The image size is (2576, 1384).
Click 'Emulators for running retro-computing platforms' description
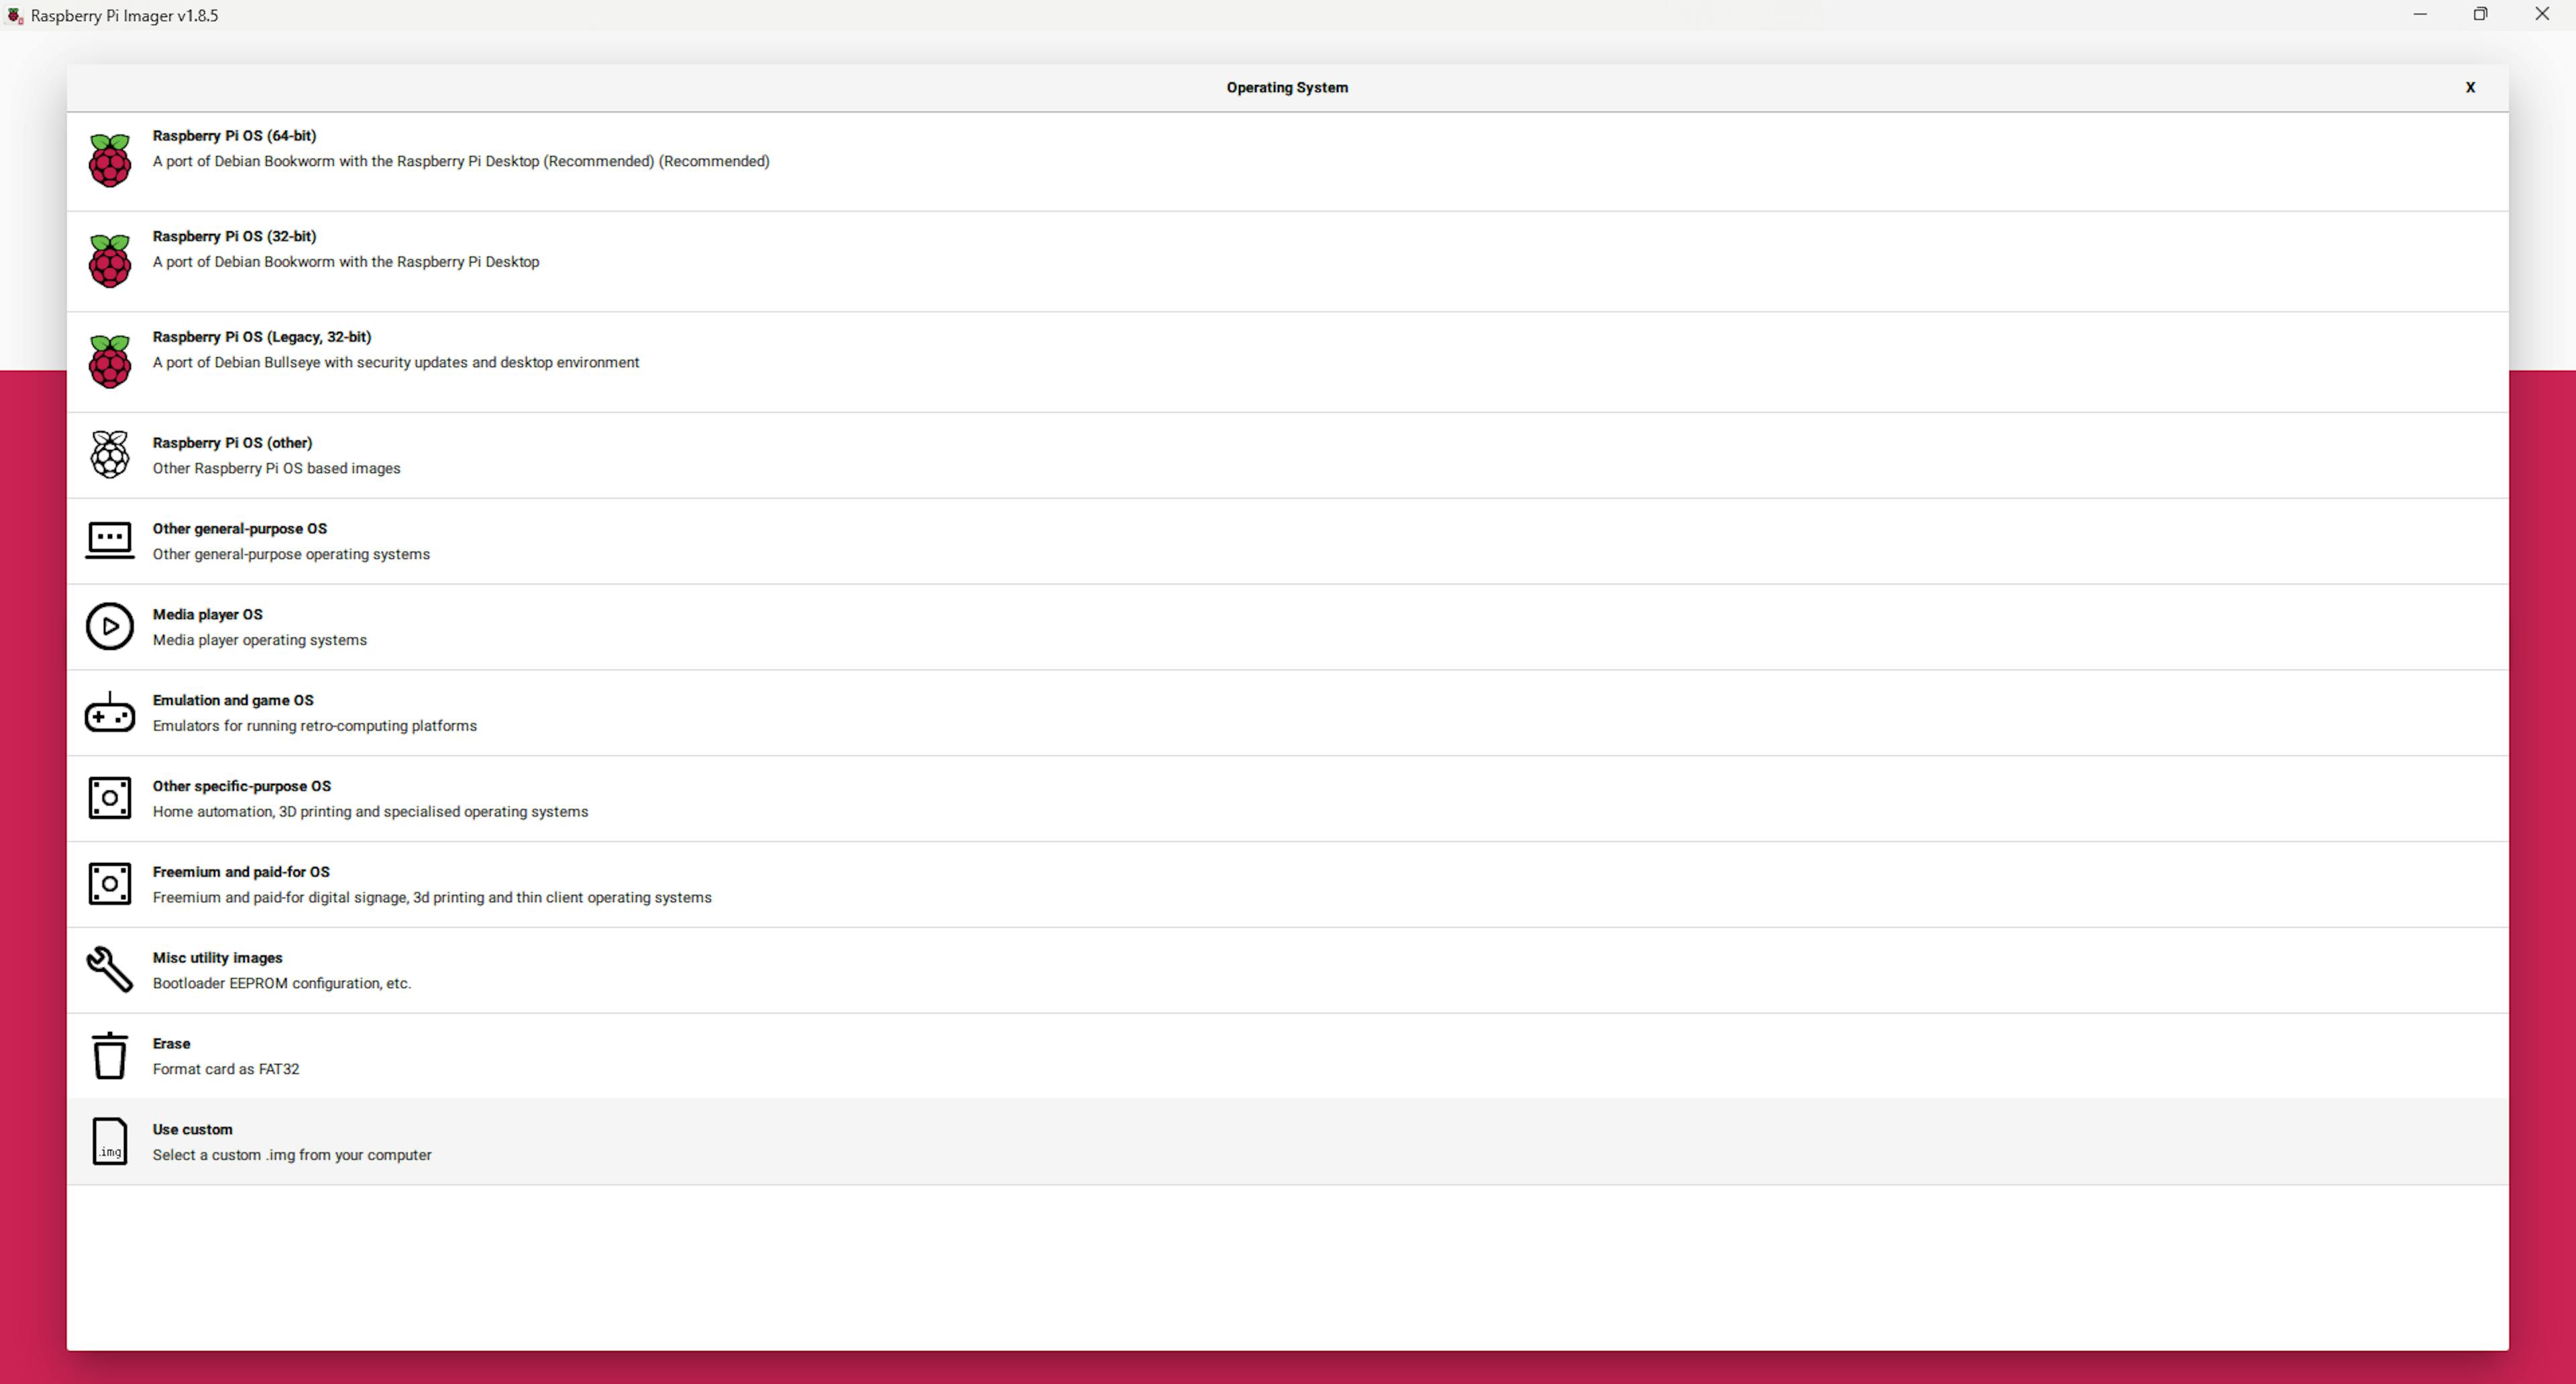315,726
